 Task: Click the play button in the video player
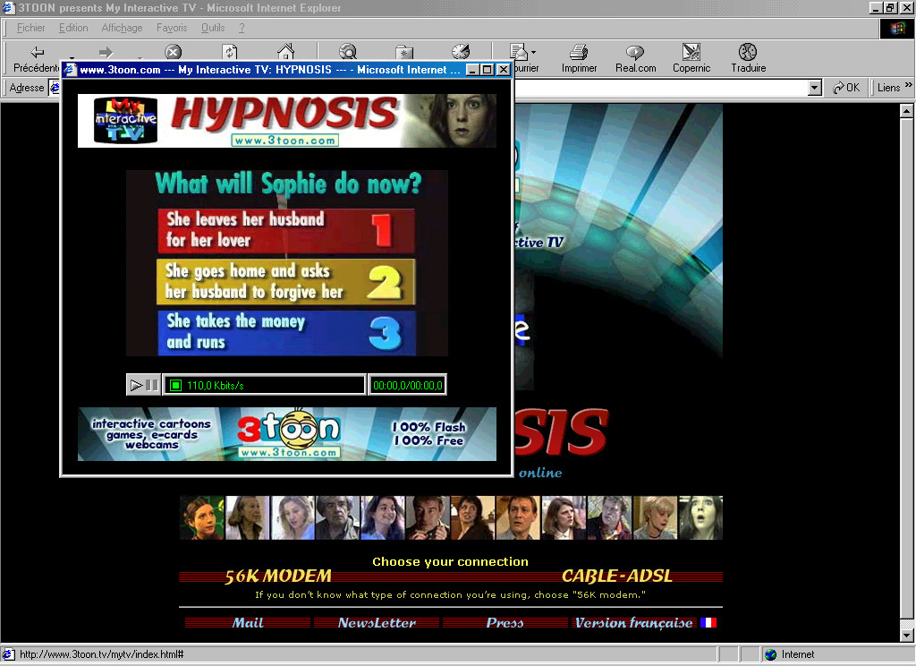136,385
